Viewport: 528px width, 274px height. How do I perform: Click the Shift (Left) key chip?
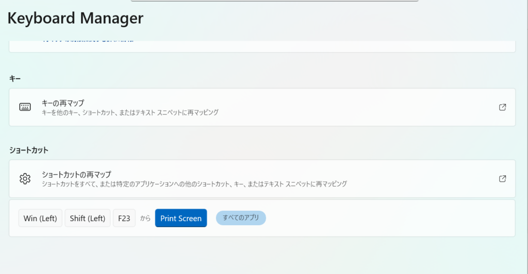coord(87,218)
